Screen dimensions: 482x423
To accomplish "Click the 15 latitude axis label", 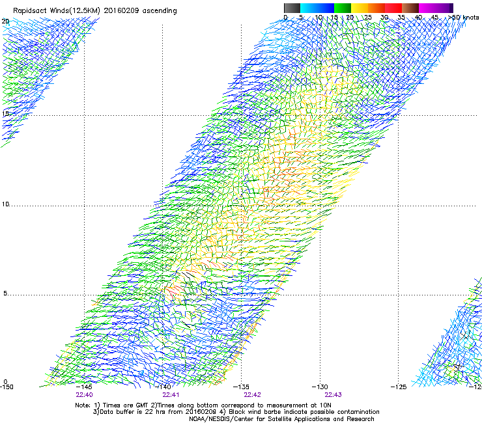I will click(x=5, y=114).
